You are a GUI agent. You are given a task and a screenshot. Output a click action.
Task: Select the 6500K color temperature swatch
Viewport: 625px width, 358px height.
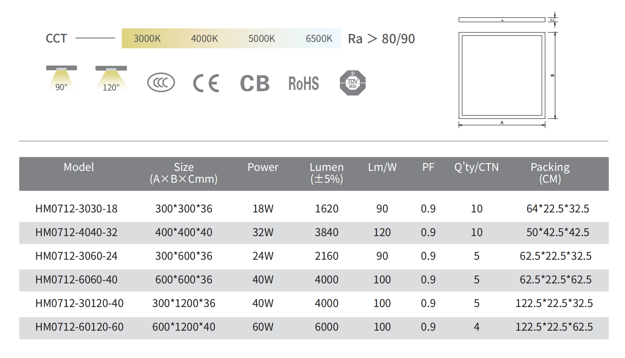[319, 39]
